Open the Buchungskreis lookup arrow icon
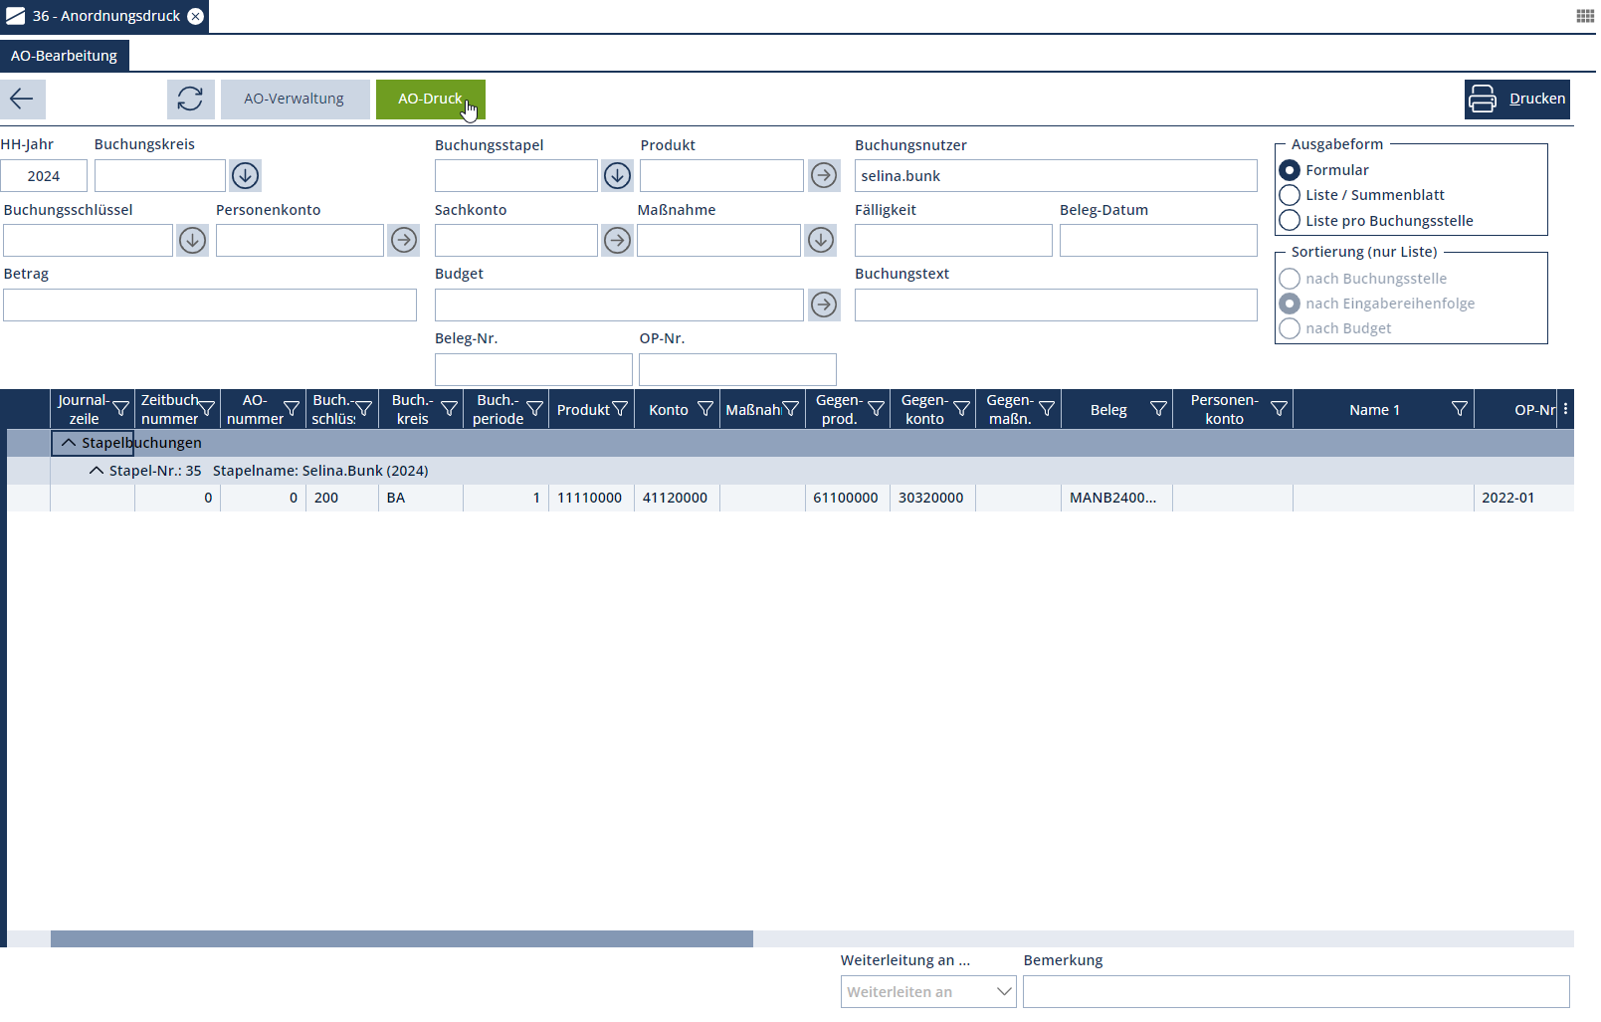 tap(246, 176)
